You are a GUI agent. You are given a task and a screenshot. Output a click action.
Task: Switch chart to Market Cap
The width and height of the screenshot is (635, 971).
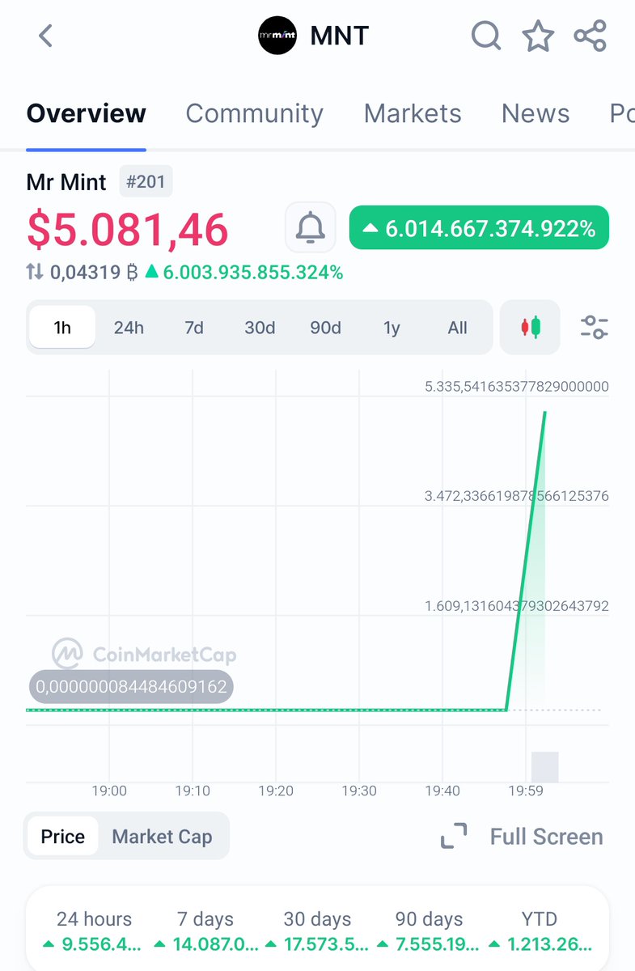pyautogui.click(x=162, y=837)
